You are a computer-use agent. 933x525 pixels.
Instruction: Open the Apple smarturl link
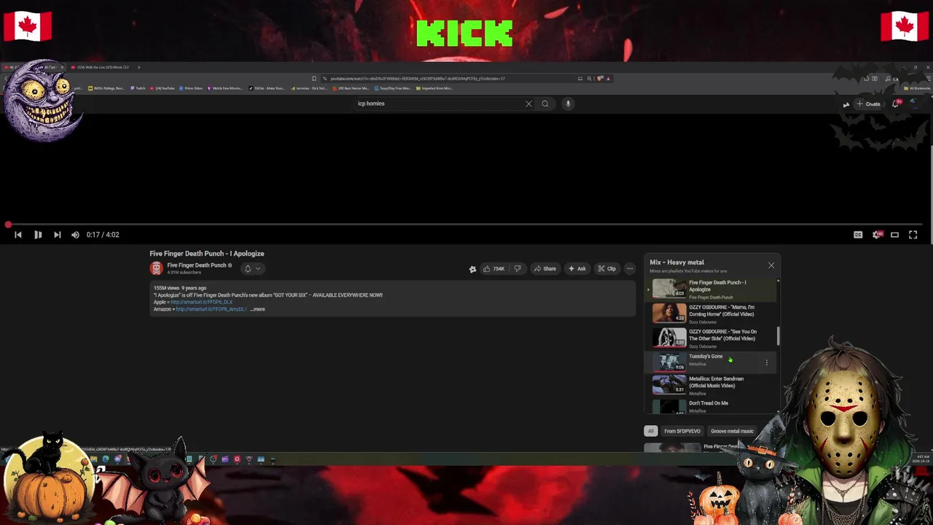click(201, 302)
